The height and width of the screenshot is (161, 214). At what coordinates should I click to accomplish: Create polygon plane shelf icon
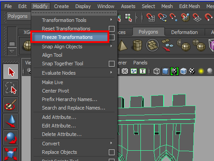click(x=152, y=45)
